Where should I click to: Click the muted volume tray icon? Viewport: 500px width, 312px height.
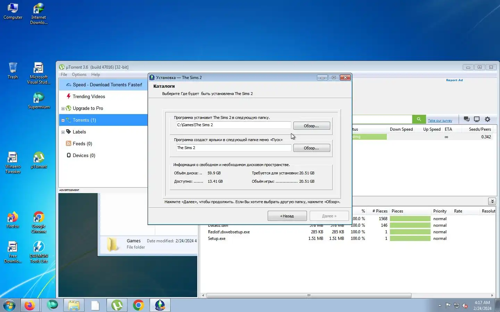coord(465,305)
